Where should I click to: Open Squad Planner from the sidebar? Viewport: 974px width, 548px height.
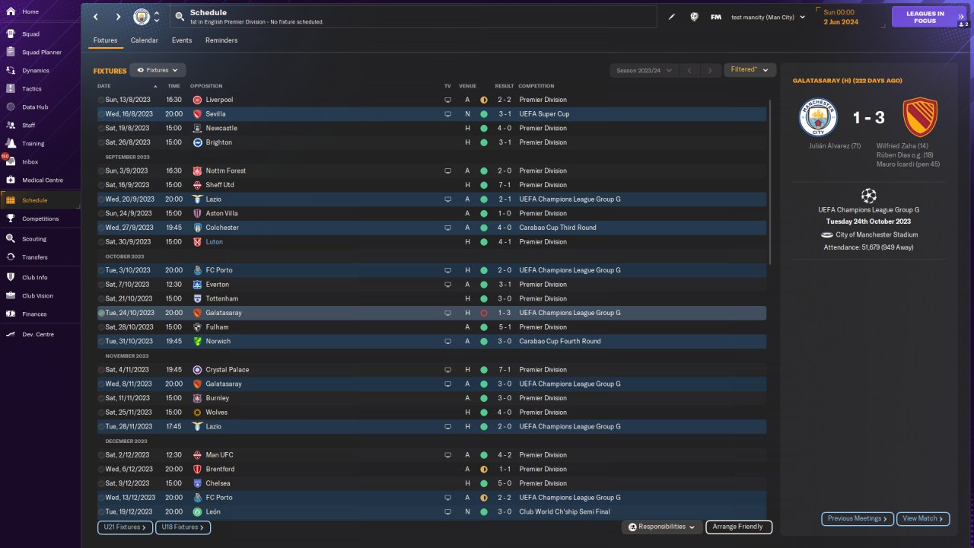[40, 53]
